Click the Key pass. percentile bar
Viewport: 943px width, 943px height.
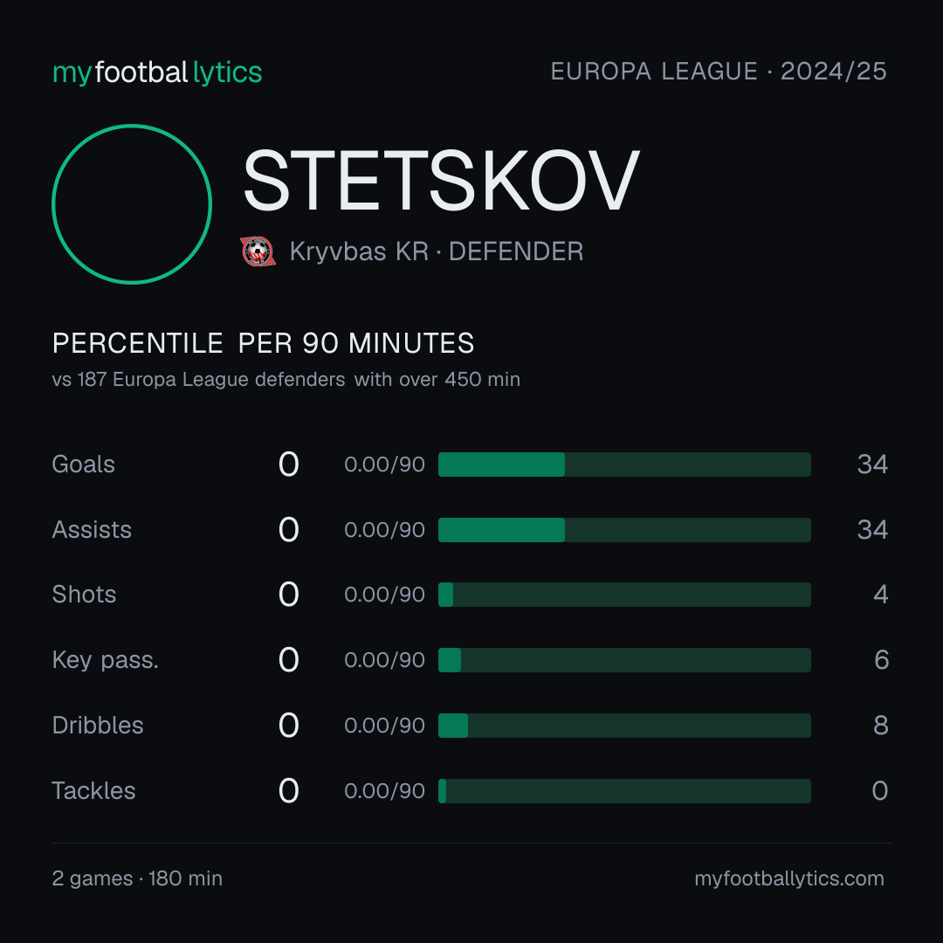click(x=624, y=660)
